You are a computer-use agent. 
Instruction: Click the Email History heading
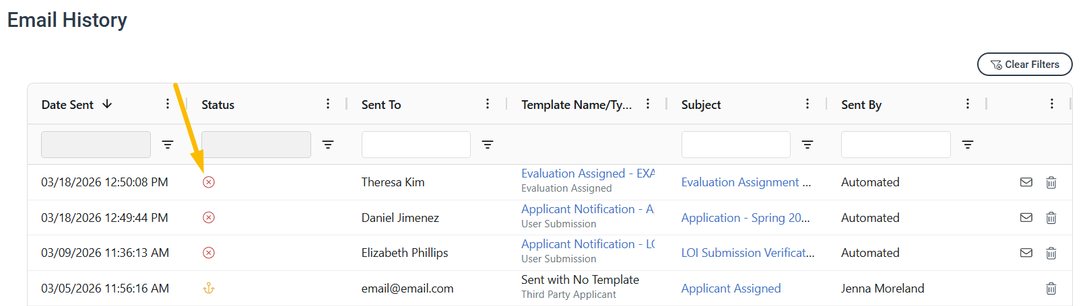pos(67,20)
